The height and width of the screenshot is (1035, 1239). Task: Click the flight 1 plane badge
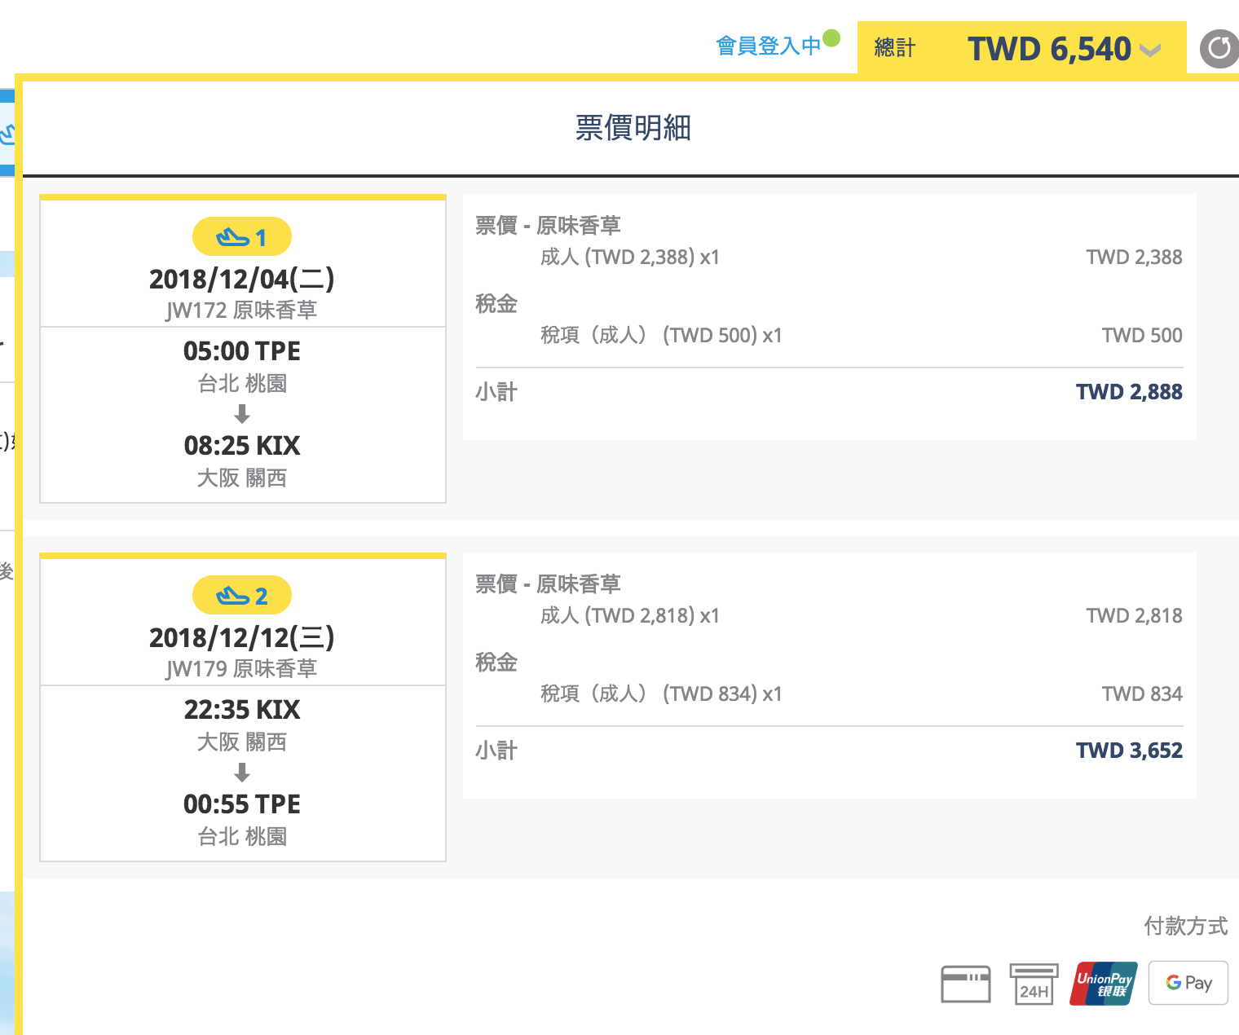pos(242,237)
